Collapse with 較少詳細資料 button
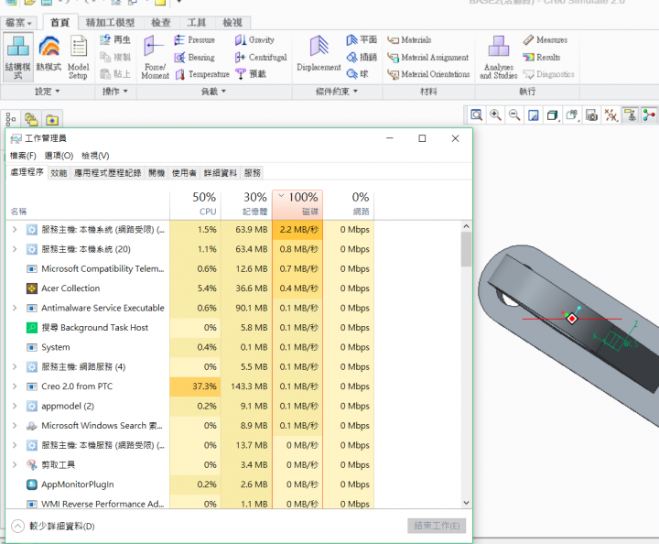The image size is (659, 544). tap(53, 526)
